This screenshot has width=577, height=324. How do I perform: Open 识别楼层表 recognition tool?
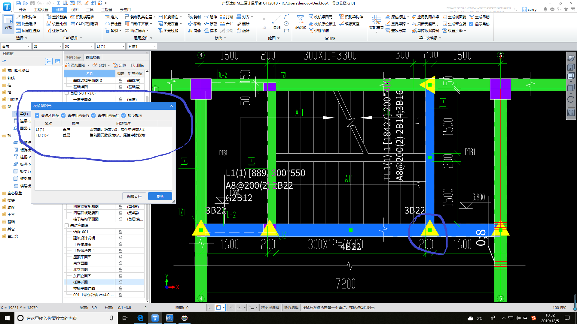click(82, 17)
